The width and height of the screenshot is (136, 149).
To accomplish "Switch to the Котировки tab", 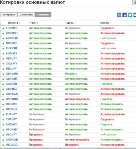I will 9,15.
